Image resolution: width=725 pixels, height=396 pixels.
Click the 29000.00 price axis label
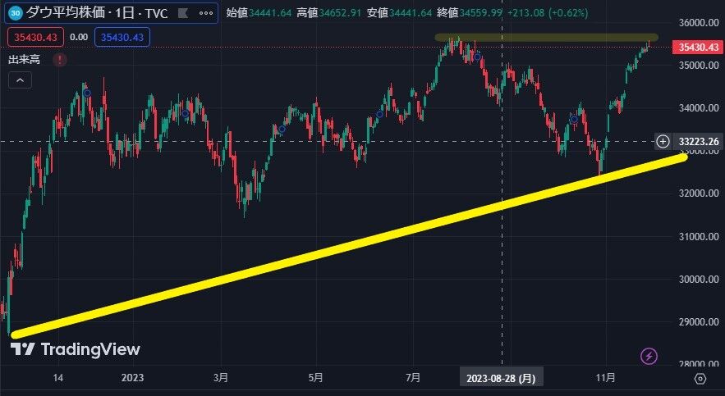pos(700,321)
